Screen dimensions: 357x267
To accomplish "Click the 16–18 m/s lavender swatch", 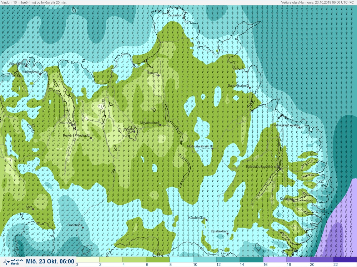I will pyautogui.click(x=275, y=260).
